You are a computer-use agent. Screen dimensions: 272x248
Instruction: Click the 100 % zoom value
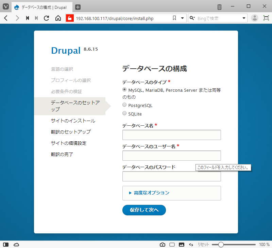click(x=264, y=245)
